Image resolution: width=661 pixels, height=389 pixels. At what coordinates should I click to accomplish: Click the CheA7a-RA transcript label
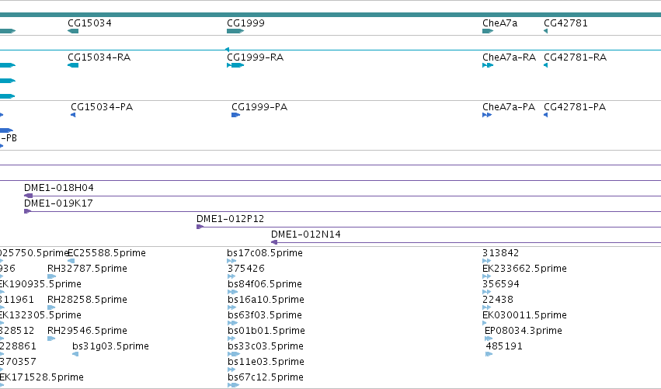click(509, 57)
